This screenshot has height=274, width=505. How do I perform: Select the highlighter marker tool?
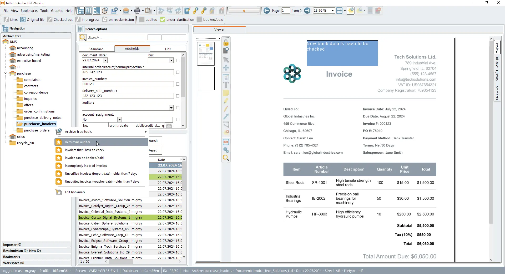click(226, 101)
